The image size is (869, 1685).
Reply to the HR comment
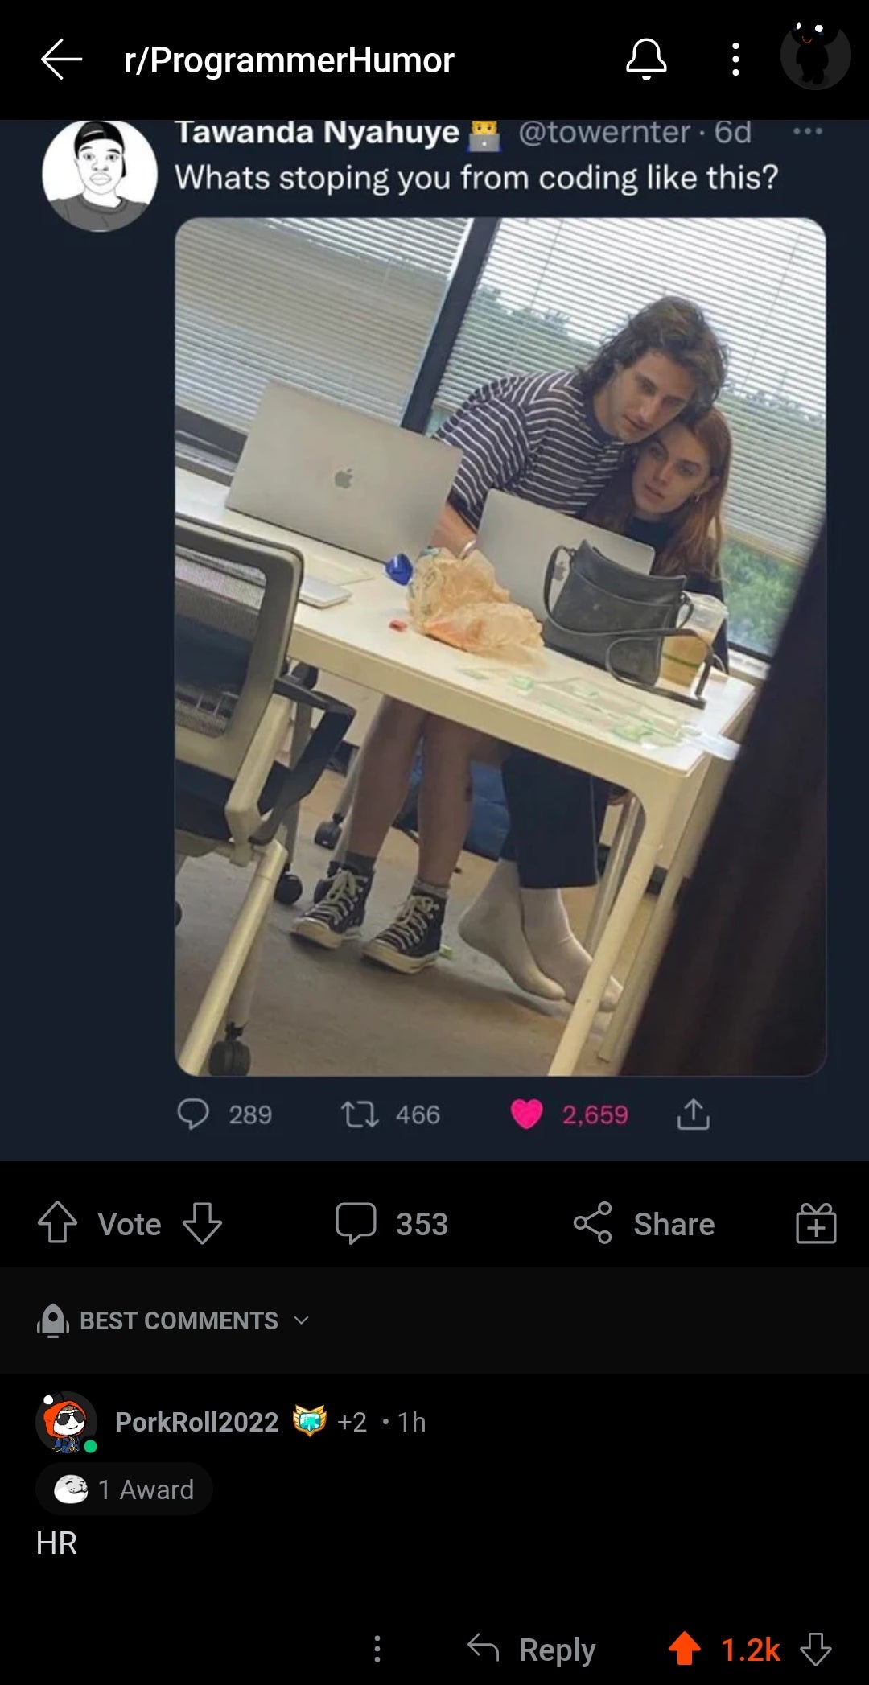533,1649
